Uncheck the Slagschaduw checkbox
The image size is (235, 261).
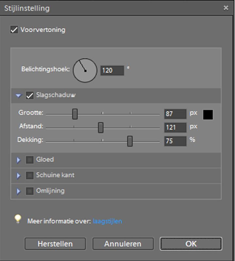click(30, 95)
